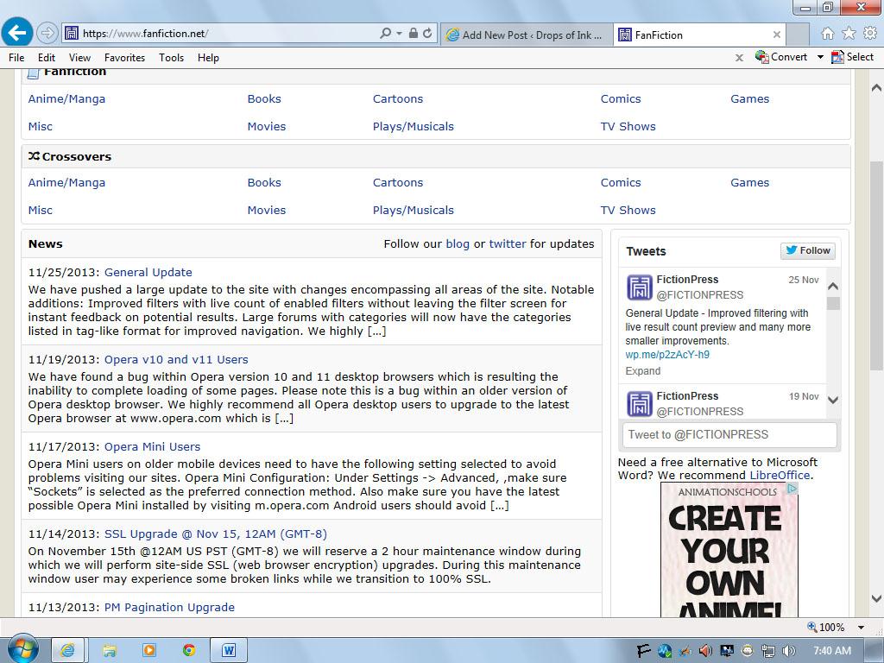884x663 pixels.
Task: Click the Crossovers shuffle icon
Action: click(x=34, y=156)
